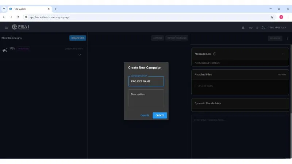Select the FEAI System tab
Image resolution: width=292 pixels, height=164 pixels.
point(30,9)
